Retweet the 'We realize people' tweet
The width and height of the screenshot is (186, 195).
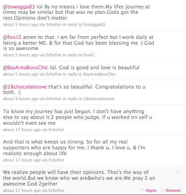(173, 191)
